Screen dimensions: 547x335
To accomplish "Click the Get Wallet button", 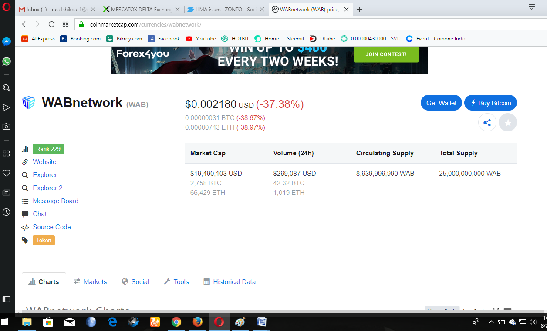I will pos(441,103).
